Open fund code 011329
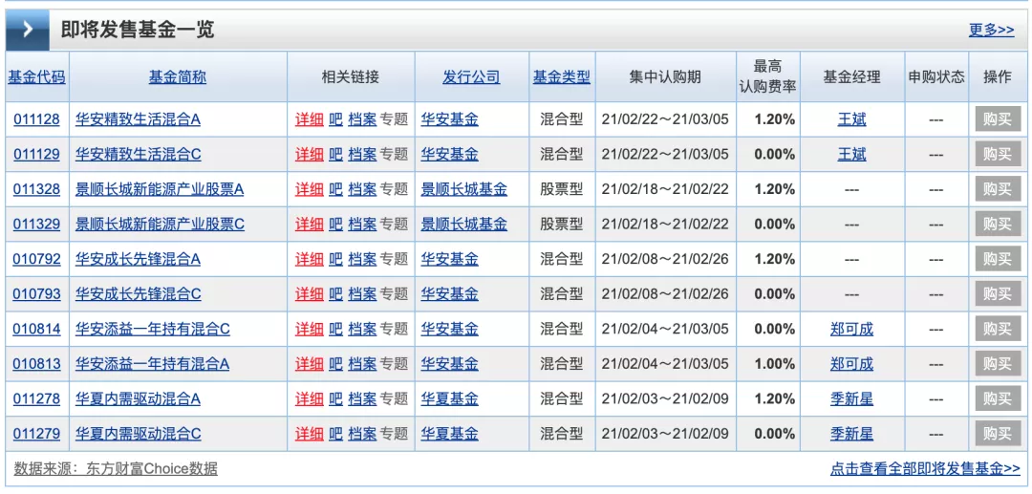The width and height of the screenshot is (1032, 494). coord(36,225)
